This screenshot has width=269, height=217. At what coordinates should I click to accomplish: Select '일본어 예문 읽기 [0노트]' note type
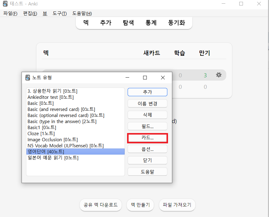76,158
